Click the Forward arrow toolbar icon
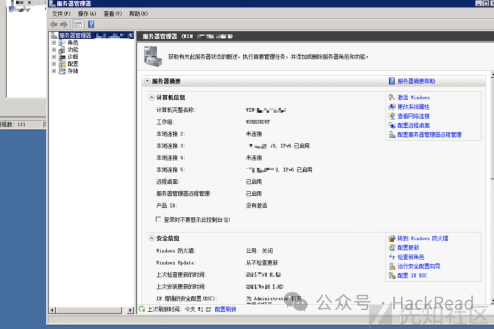The width and height of the screenshot is (494, 329). (x=64, y=24)
